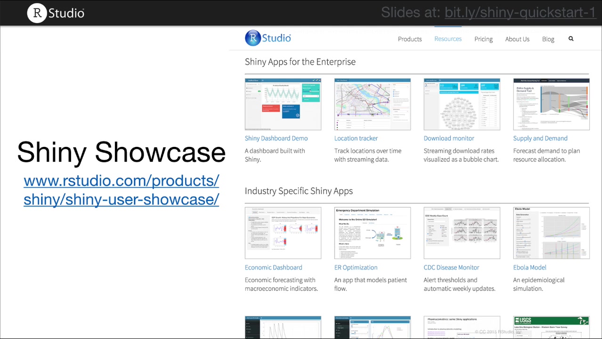Click the RStudio logo in the top-left slide banner
The image size is (602, 339).
tap(56, 13)
